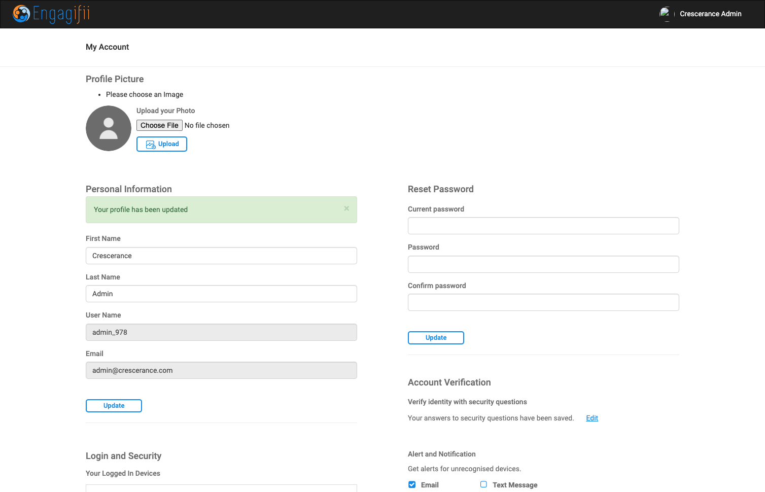The width and height of the screenshot is (765, 492).
Task: Uncheck the Email alert checkbox
Action: tap(412, 484)
